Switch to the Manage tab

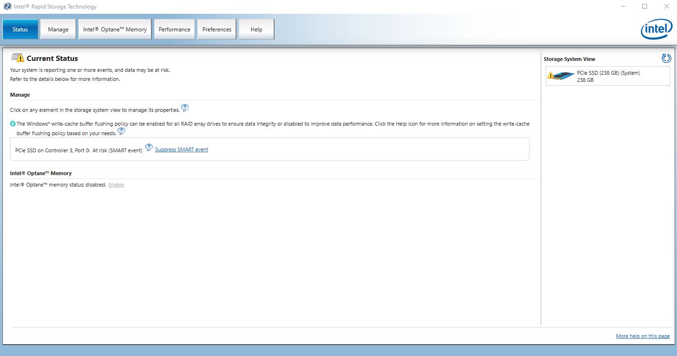point(58,29)
